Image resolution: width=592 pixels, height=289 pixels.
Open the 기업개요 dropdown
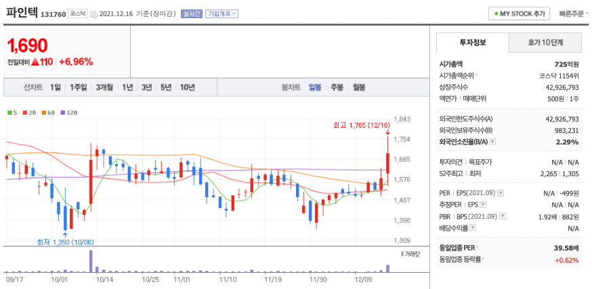(x=221, y=14)
